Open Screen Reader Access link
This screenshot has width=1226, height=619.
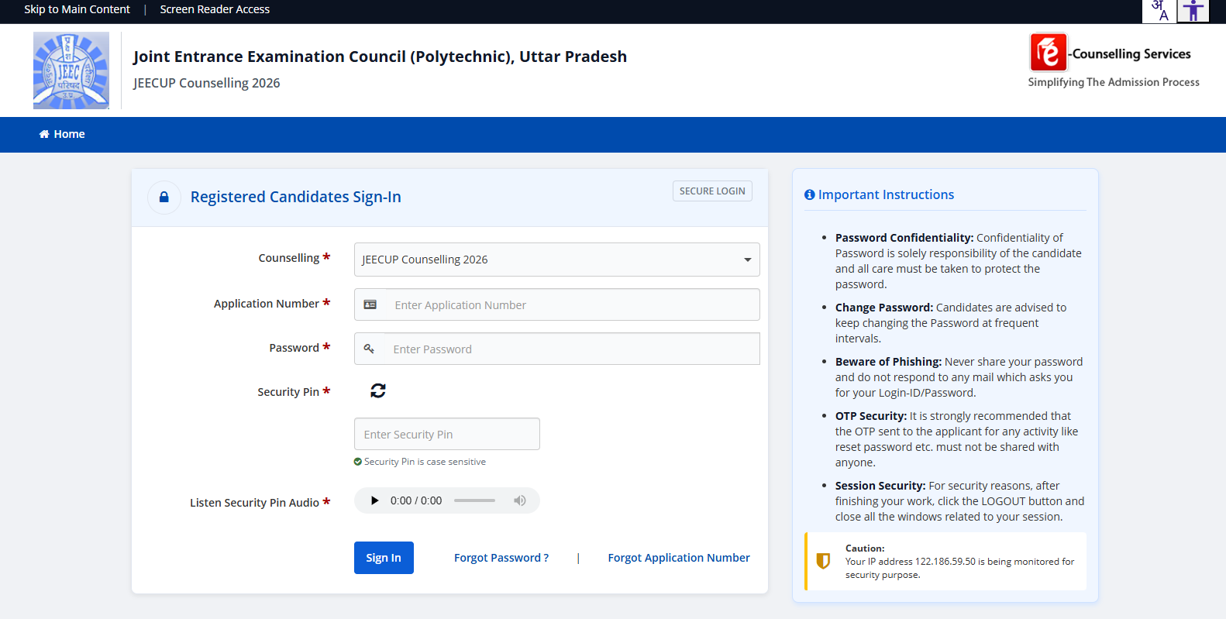pyautogui.click(x=215, y=9)
